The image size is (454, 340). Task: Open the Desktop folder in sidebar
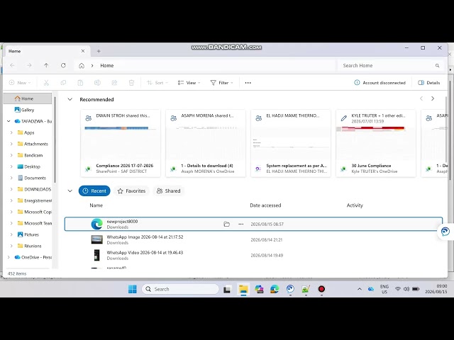[32, 166]
